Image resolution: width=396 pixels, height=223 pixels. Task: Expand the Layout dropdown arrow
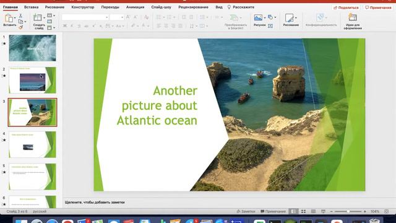[x=54, y=15]
